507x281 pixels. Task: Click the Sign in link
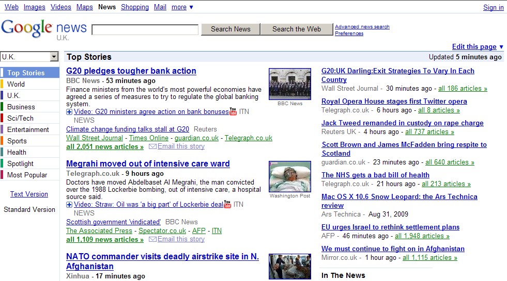coord(494,7)
